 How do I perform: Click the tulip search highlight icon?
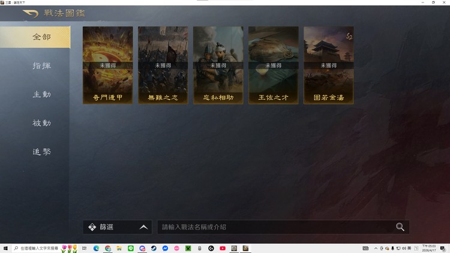70,248
